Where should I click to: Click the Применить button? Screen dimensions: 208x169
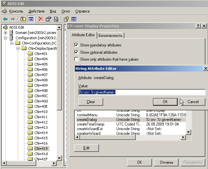193,162
